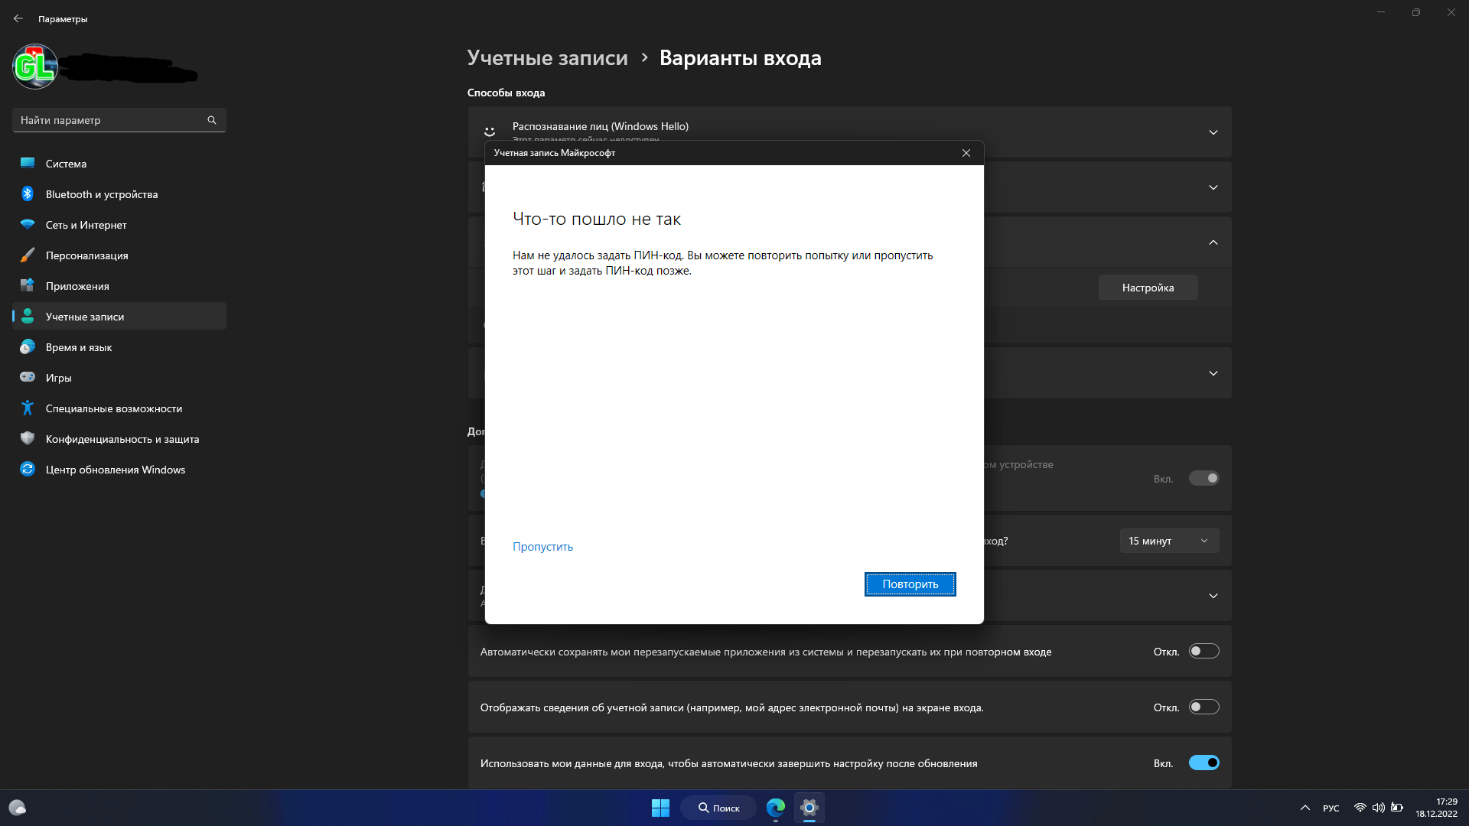This screenshot has height=826, width=1469.
Task: Open Специальные возможности settings
Action: click(x=113, y=408)
